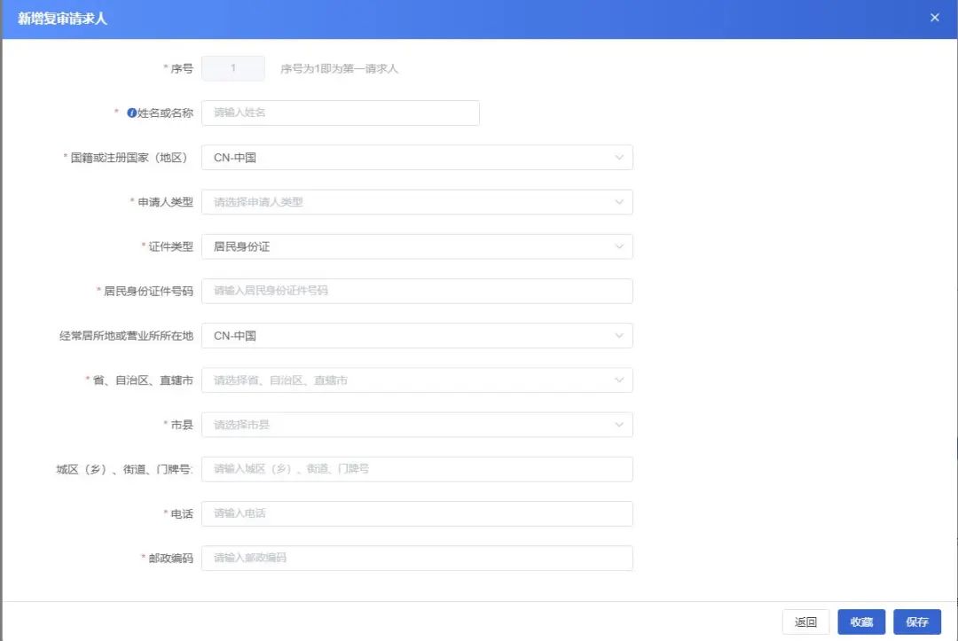The image size is (958, 641).
Task: Open the 省、自治区、直辖市 dropdown
Action: 417,380
